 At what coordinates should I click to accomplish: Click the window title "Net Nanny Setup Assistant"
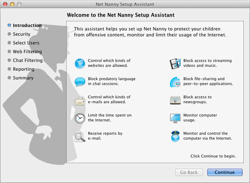click(125, 4)
